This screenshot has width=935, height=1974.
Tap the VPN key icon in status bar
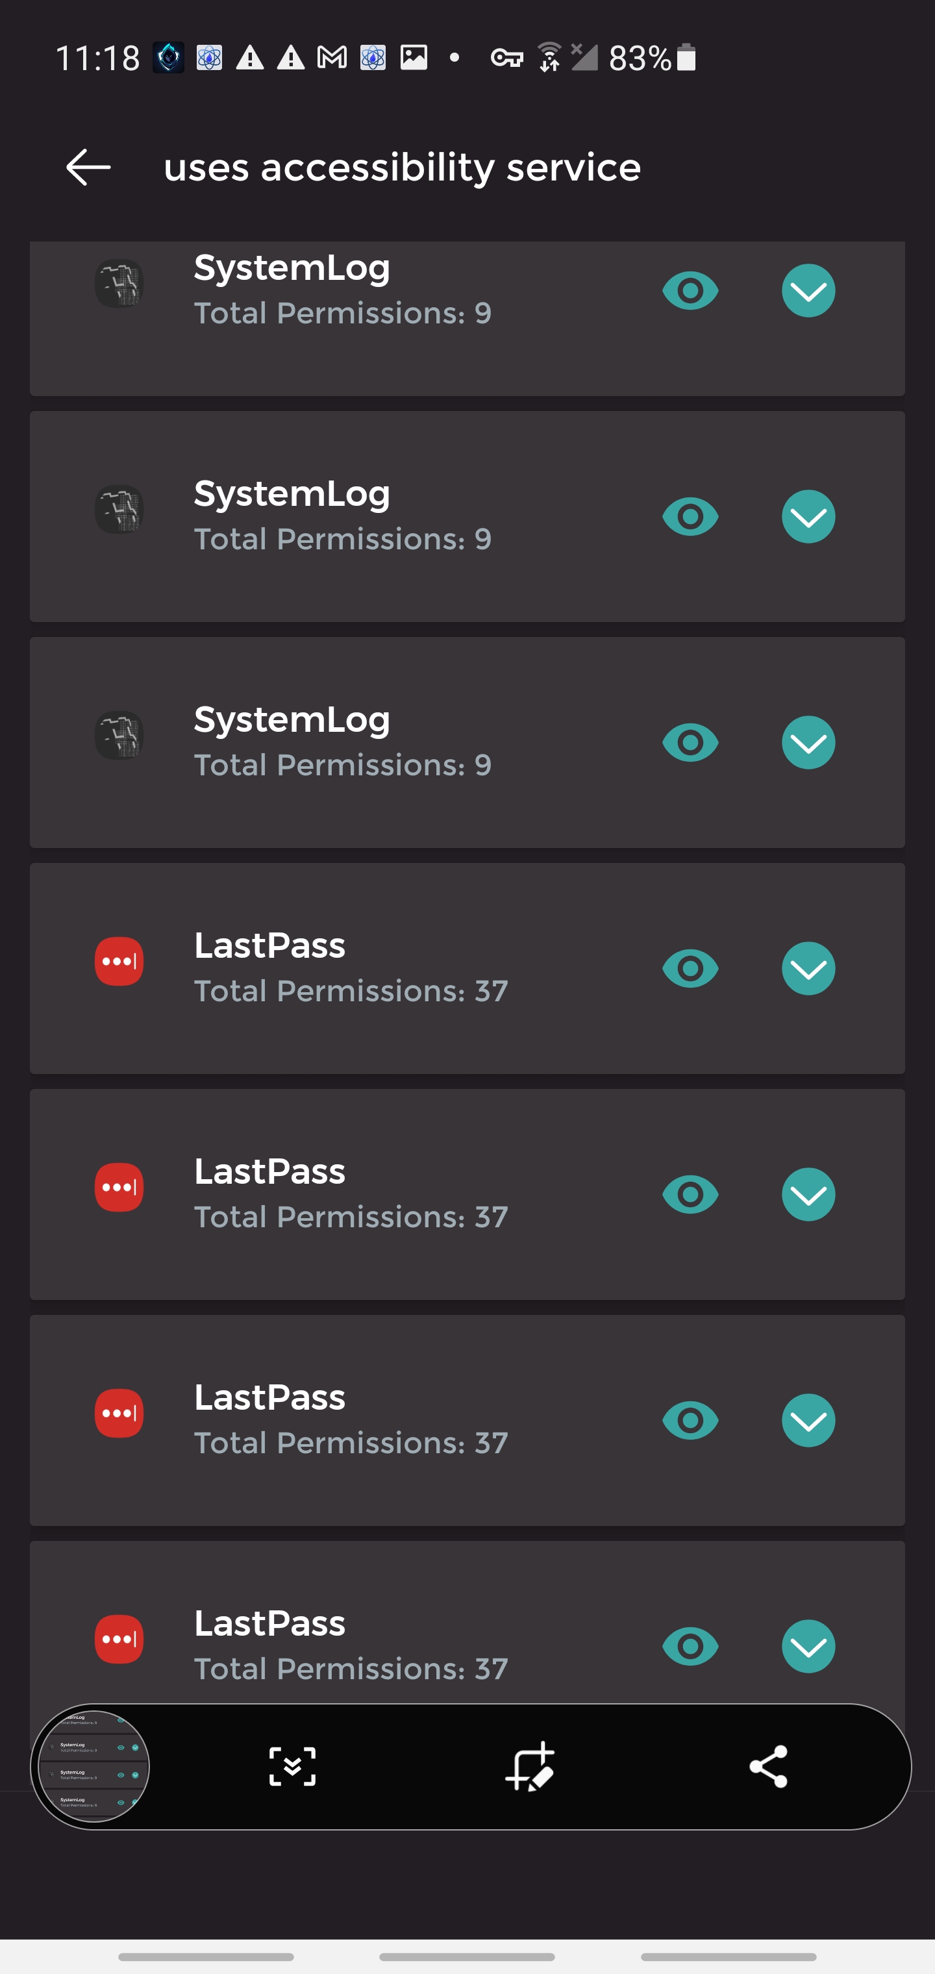click(x=506, y=58)
